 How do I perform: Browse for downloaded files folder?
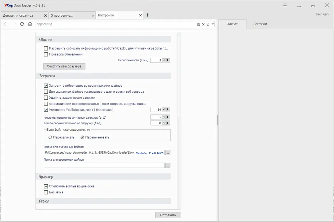point(168,153)
